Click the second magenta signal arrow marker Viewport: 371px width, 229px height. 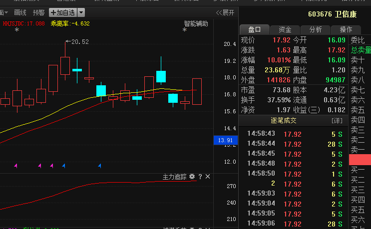[40, 166]
